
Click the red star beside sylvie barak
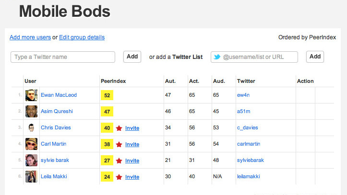click(x=119, y=161)
